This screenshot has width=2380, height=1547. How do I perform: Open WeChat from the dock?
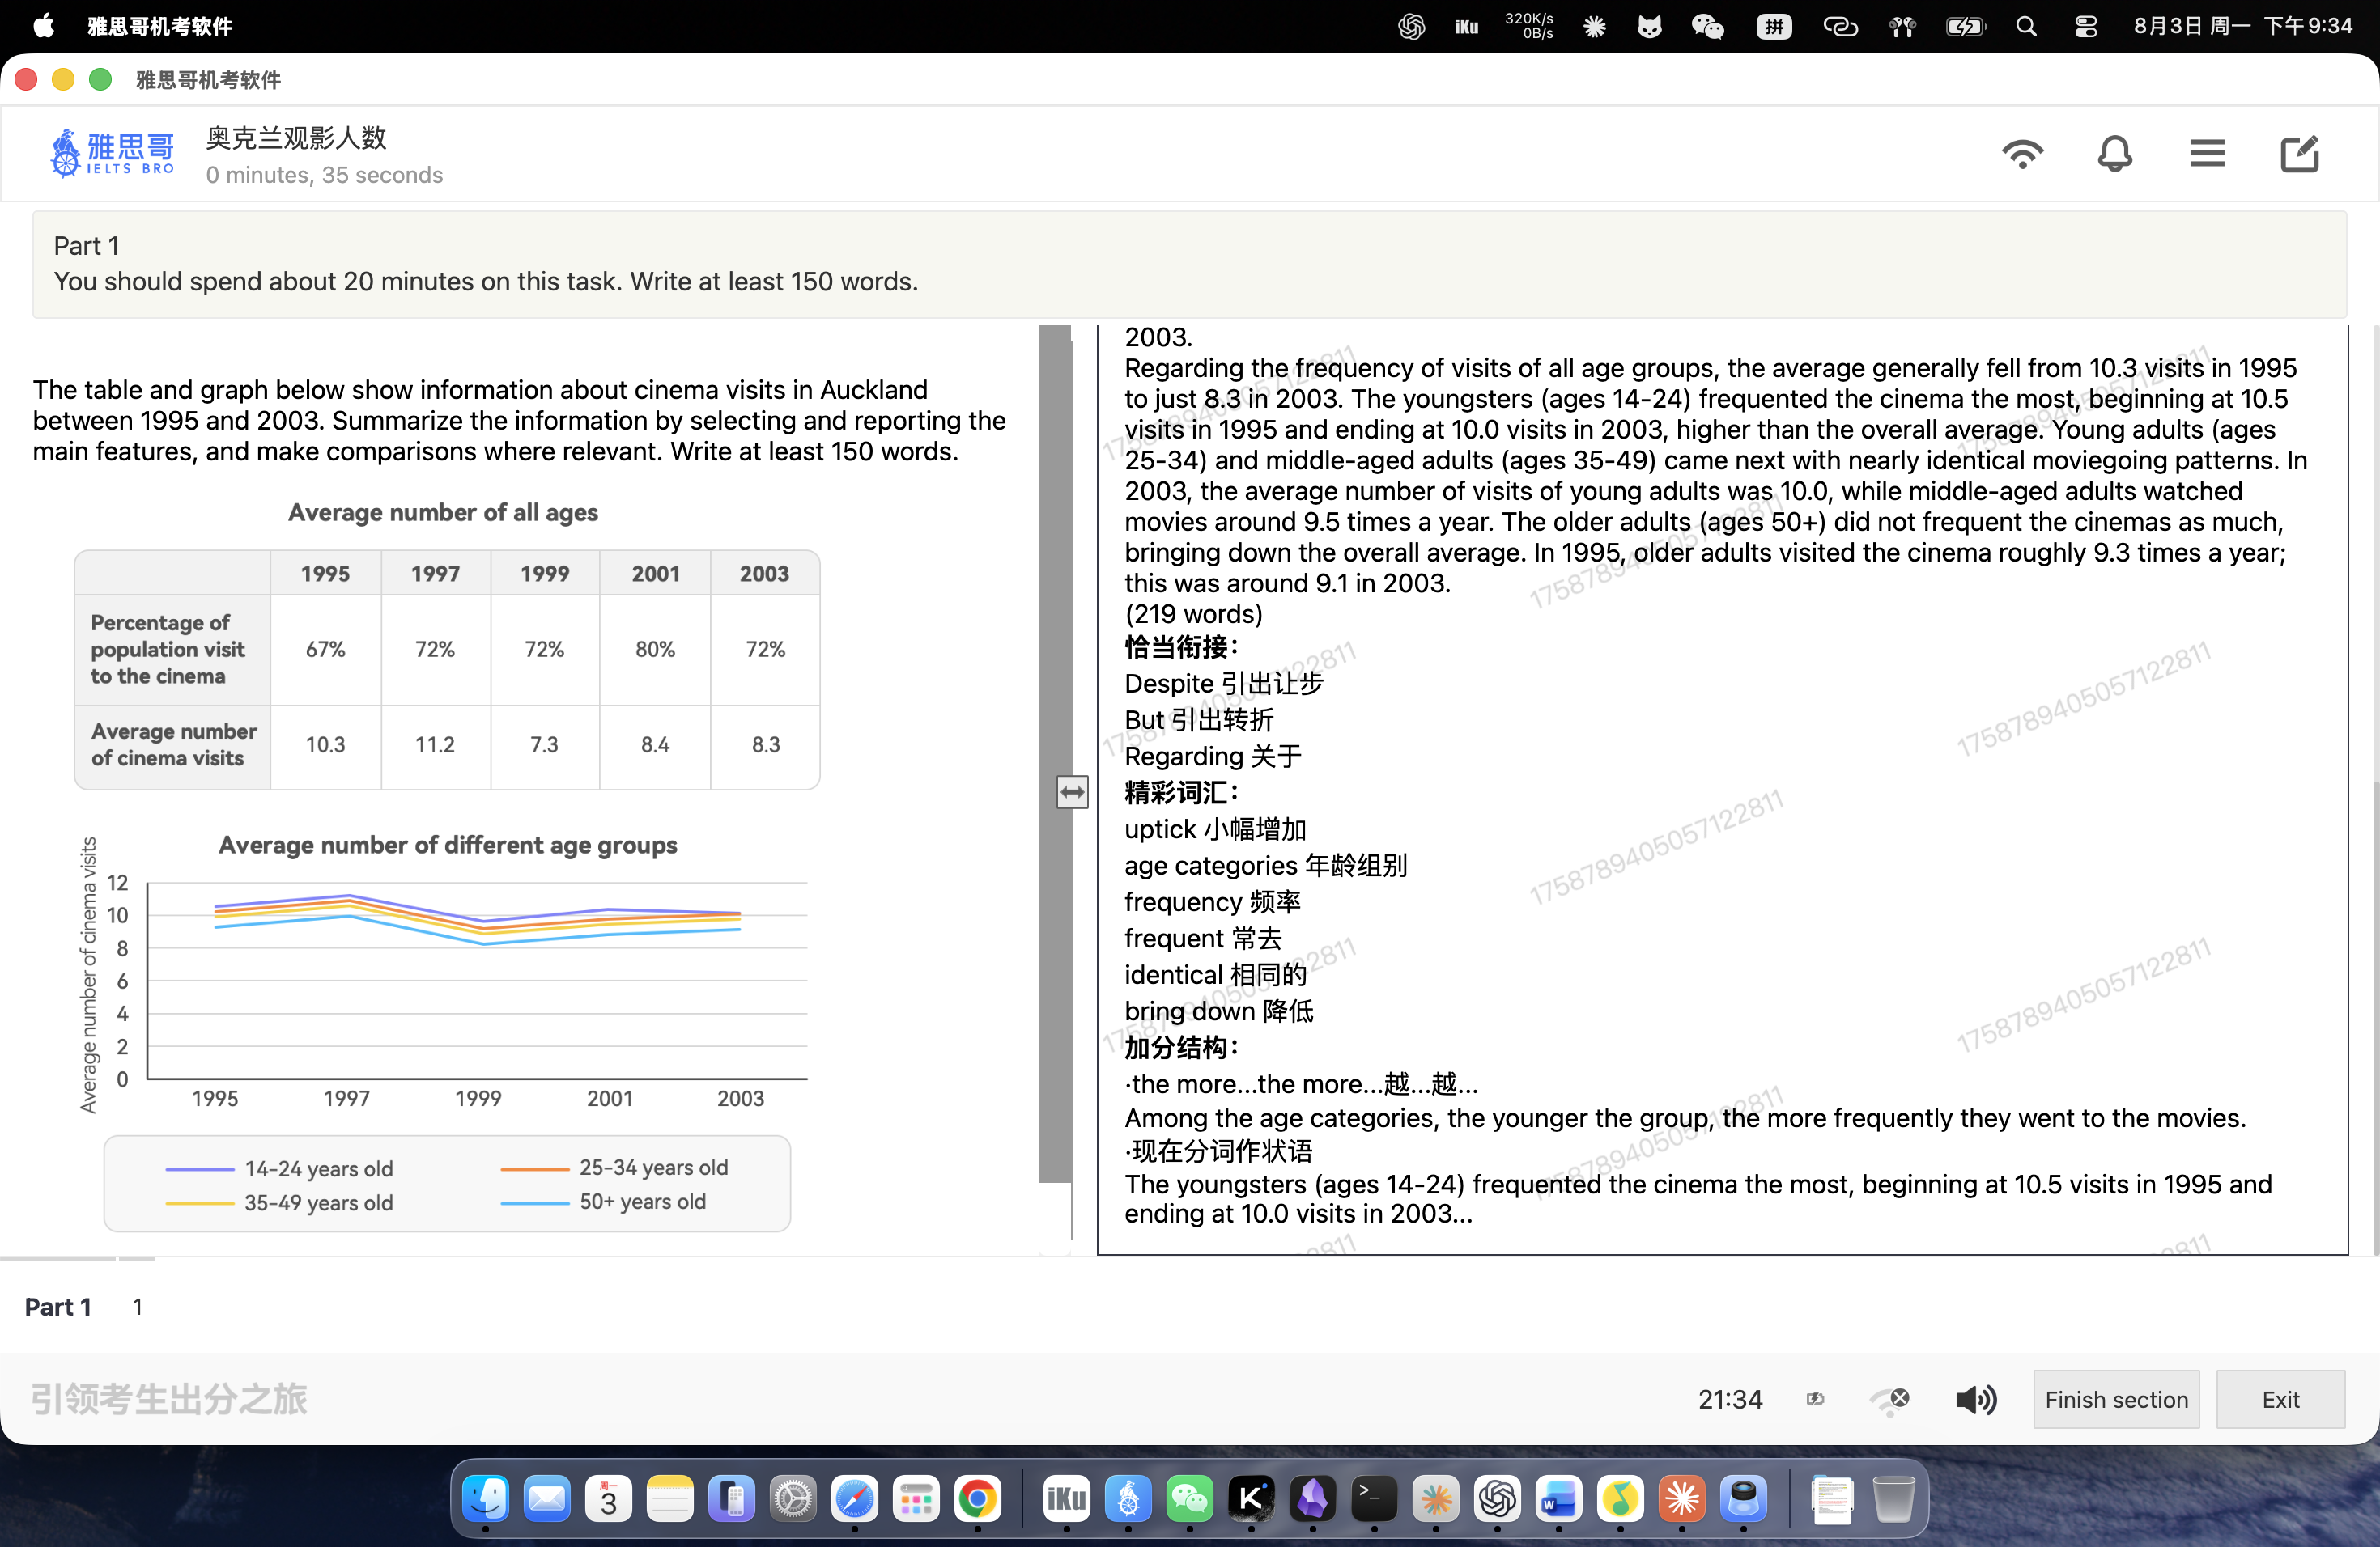1189,1498
